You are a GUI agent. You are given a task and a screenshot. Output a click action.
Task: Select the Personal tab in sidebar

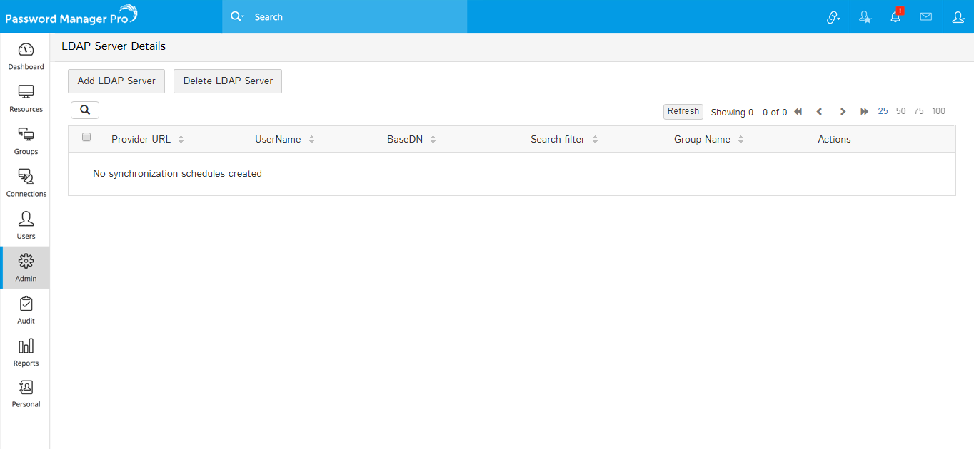click(26, 393)
